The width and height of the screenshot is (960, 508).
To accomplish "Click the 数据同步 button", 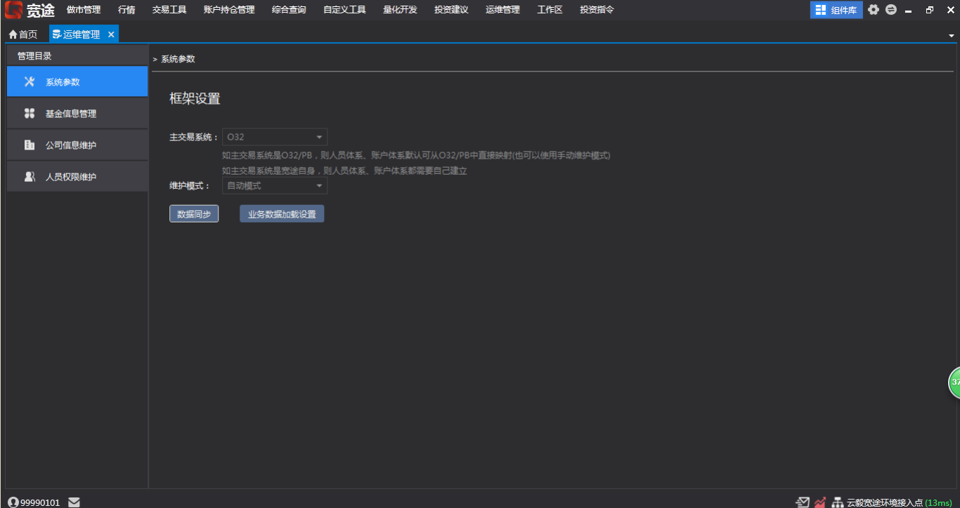I will point(194,214).
